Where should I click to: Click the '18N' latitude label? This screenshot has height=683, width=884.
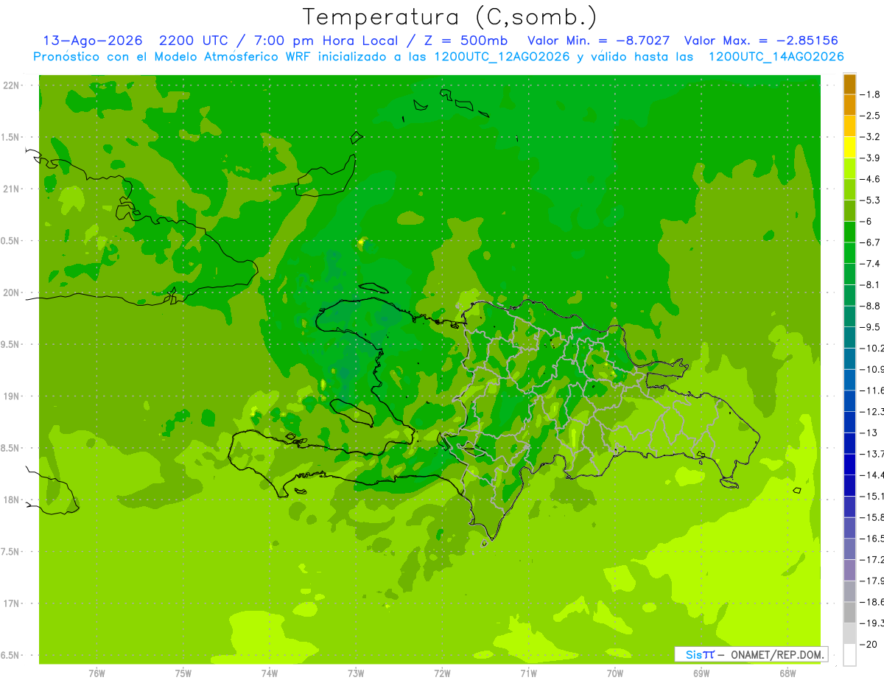tap(13, 500)
